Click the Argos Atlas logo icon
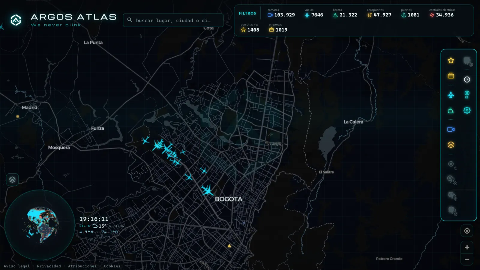The width and height of the screenshot is (480, 270). point(16,20)
